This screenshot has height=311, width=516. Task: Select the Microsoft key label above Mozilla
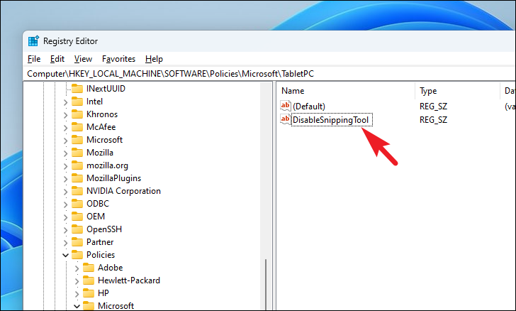pos(104,140)
